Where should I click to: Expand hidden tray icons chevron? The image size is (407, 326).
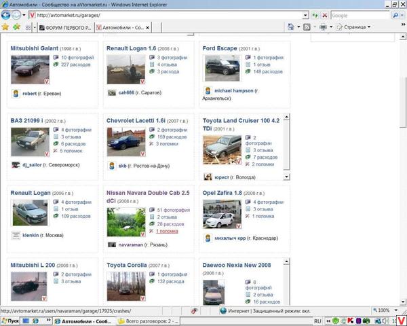click(328, 321)
